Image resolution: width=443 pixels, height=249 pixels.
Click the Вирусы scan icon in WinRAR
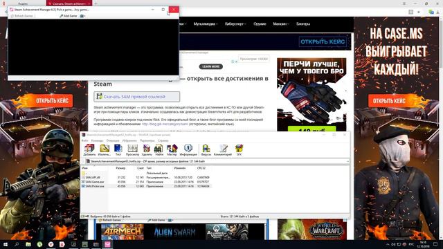coord(206,150)
